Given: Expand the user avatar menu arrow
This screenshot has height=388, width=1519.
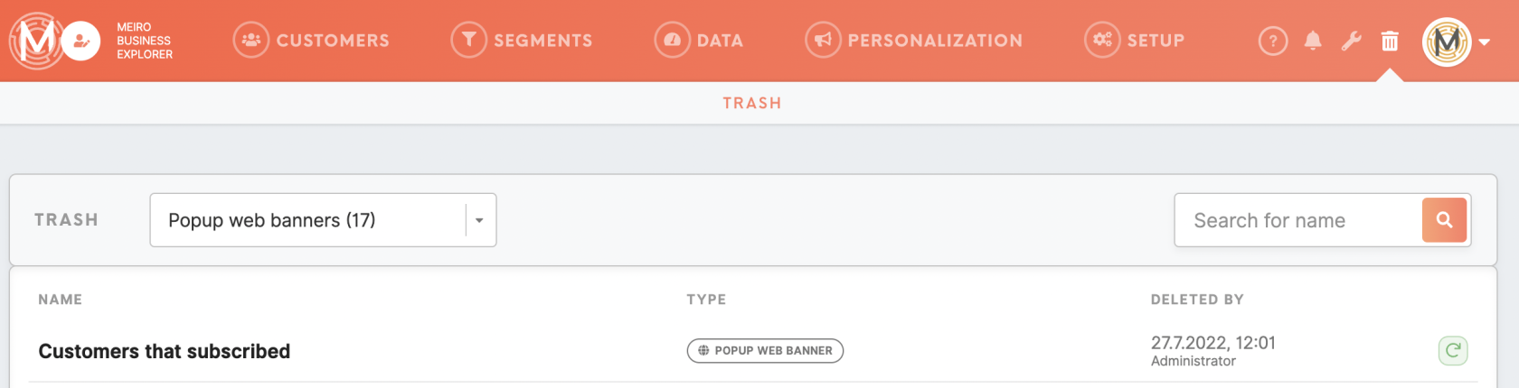Looking at the screenshot, I should pos(1485,42).
